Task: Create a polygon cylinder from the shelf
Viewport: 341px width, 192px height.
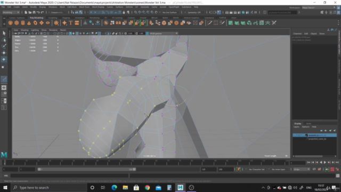Action: (23, 23)
